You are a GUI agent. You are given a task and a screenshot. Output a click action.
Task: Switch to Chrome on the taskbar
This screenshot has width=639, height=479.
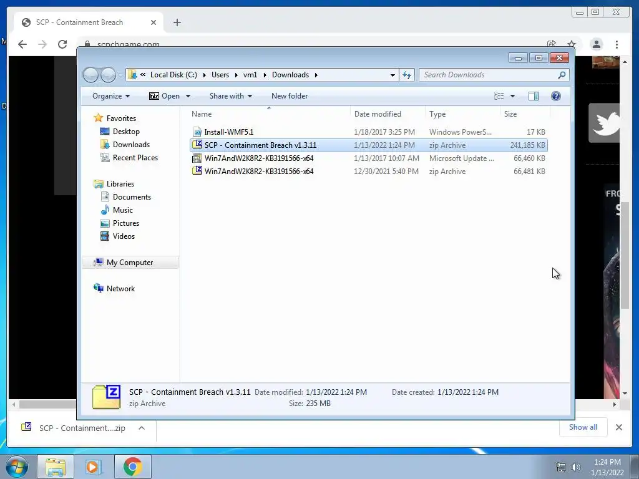[133, 467]
